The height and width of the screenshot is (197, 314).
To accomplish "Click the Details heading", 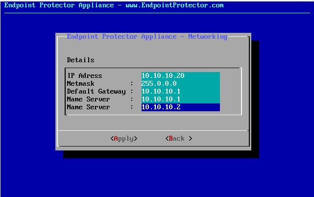I will tap(80, 60).
